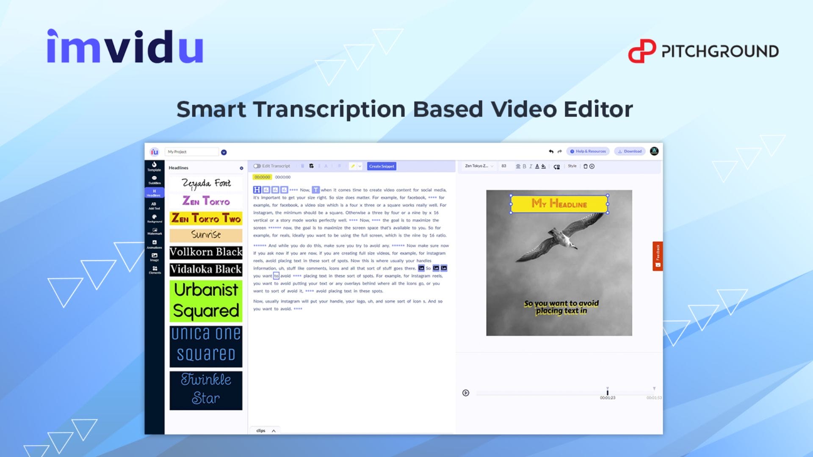
Task: Open the Subtitles sidebar panel
Action: coord(154,180)
